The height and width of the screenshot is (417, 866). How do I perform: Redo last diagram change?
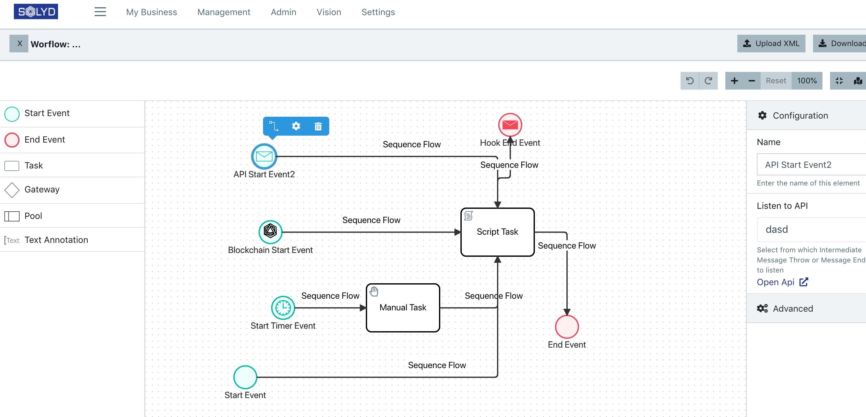(x=708, y=81)
